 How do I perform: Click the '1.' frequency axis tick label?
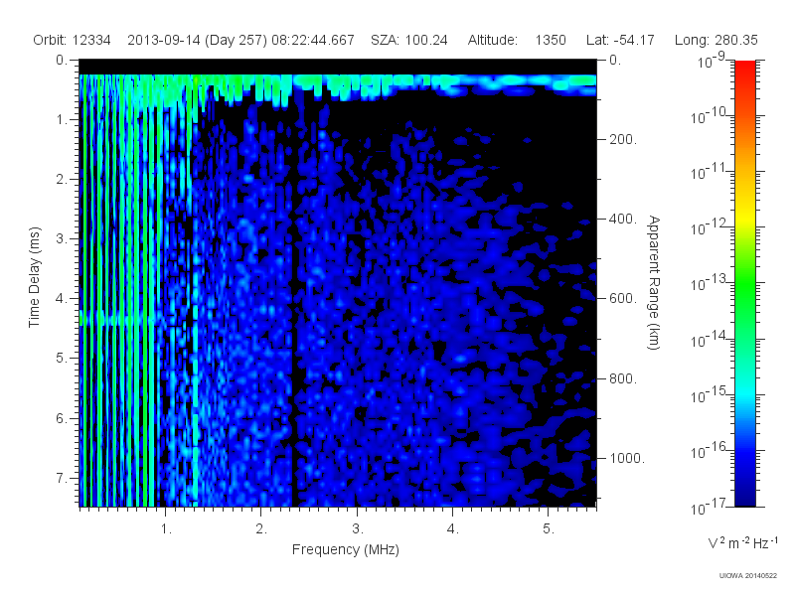pos(166,529)
